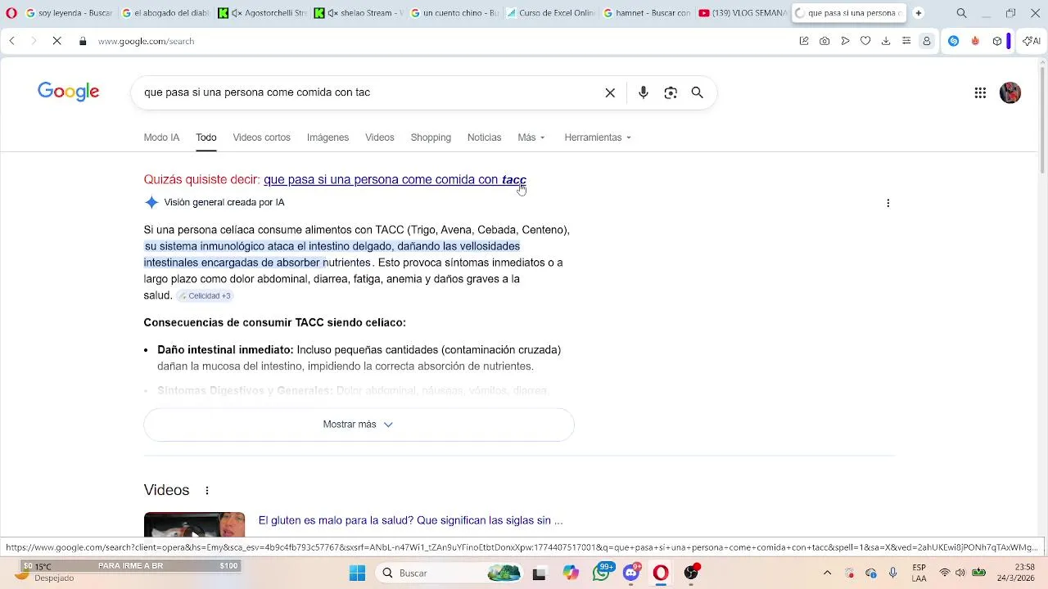This screenshot has width=1048, height=589.
Task: Open Discord from the taskbar
Action: (631, 573)
